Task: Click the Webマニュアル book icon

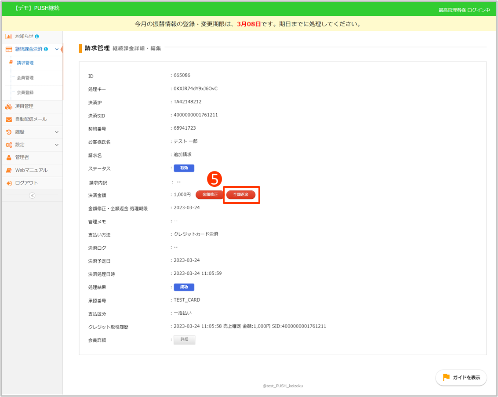Action: coord(9,170)
